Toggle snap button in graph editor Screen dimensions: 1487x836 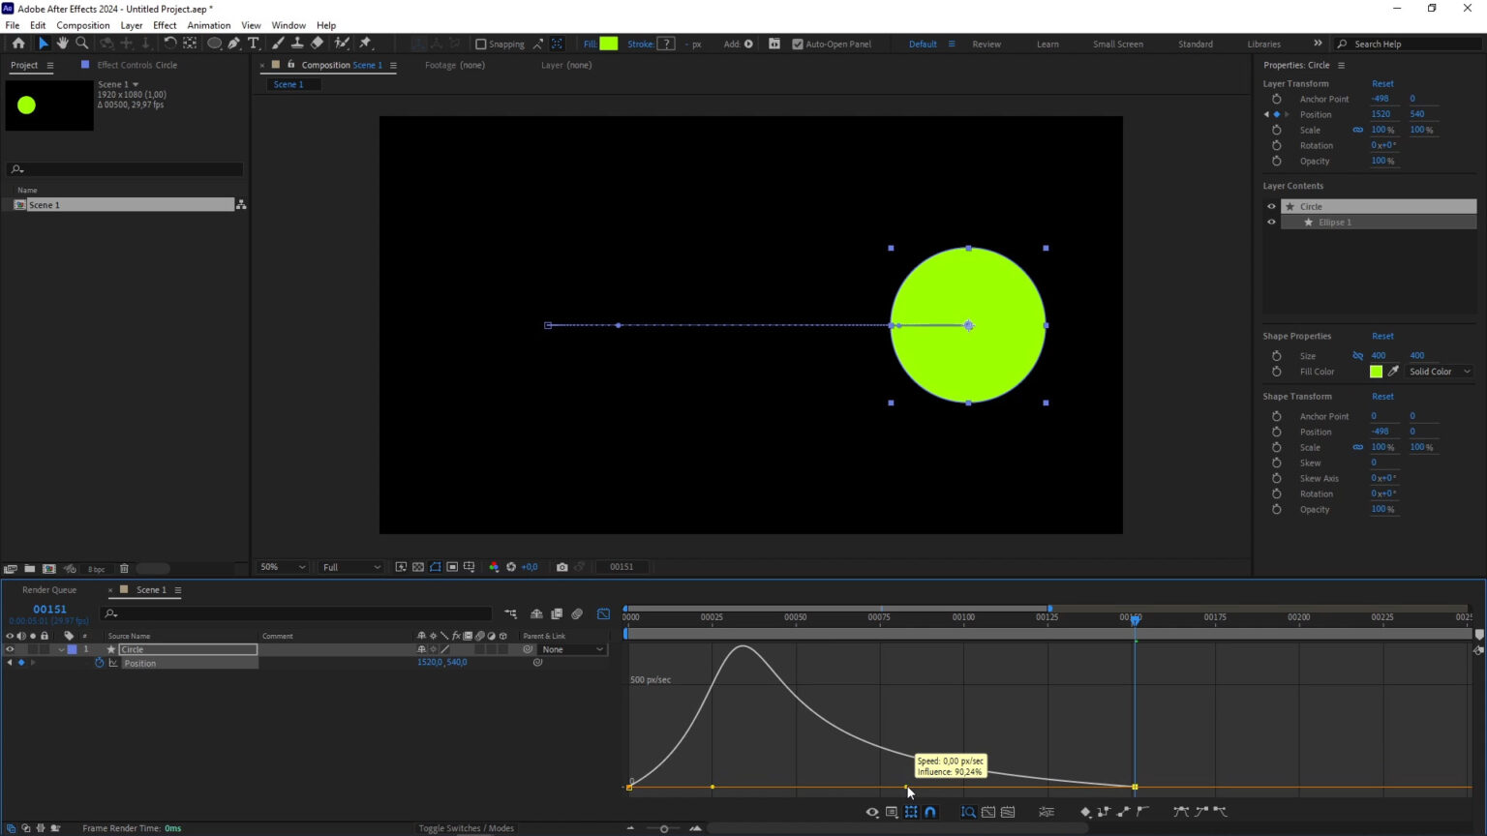930,812
